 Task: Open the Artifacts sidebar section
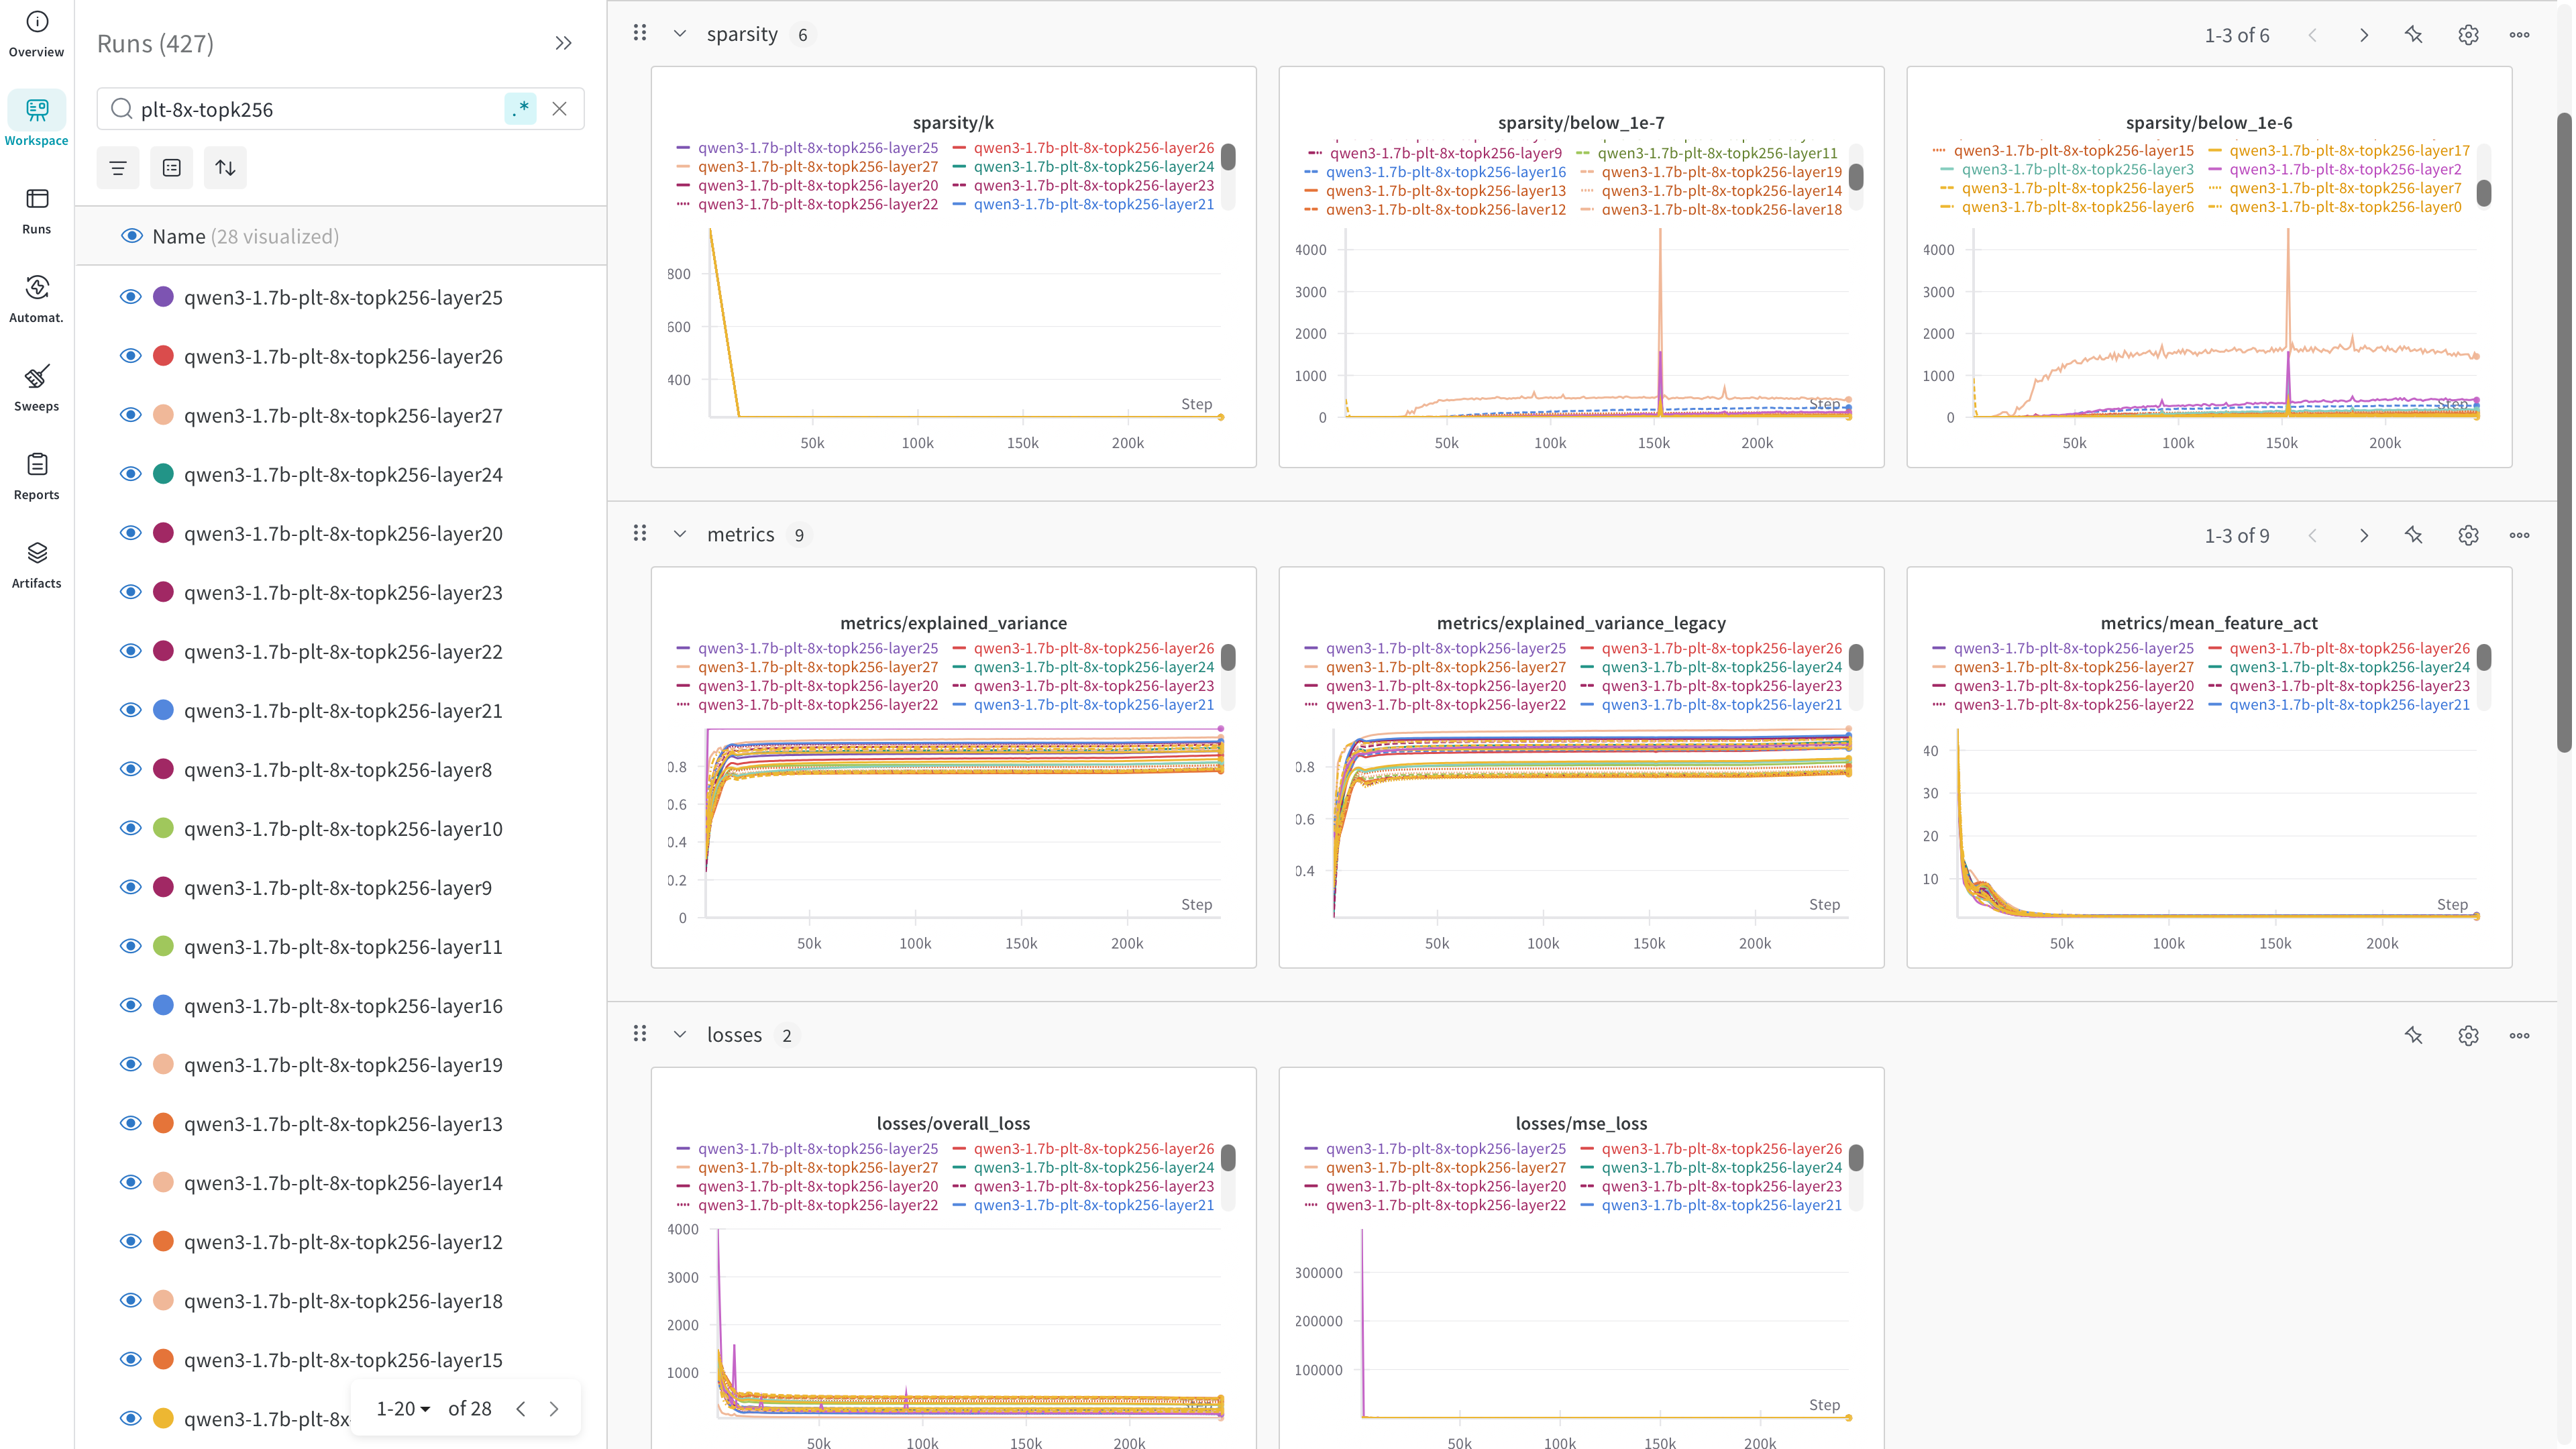[37, 563]
